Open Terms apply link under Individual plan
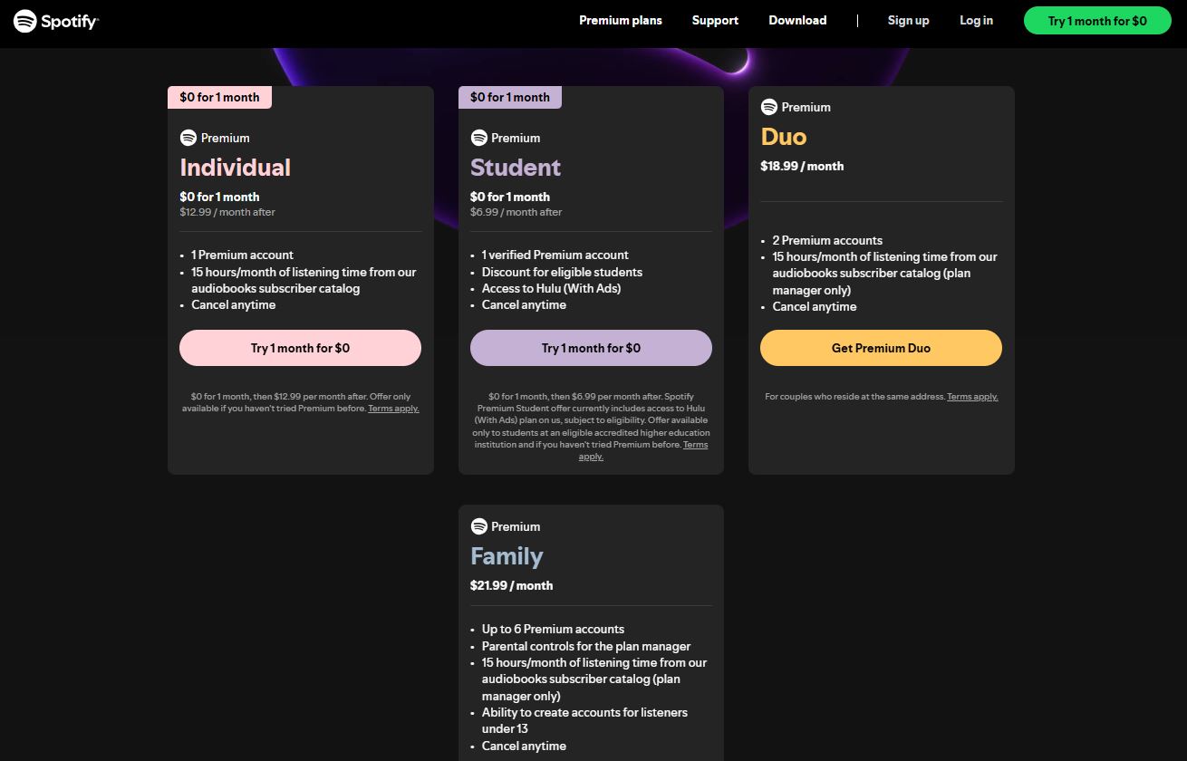The width and height of the screenshot is (1187, 761). point(393,409)
